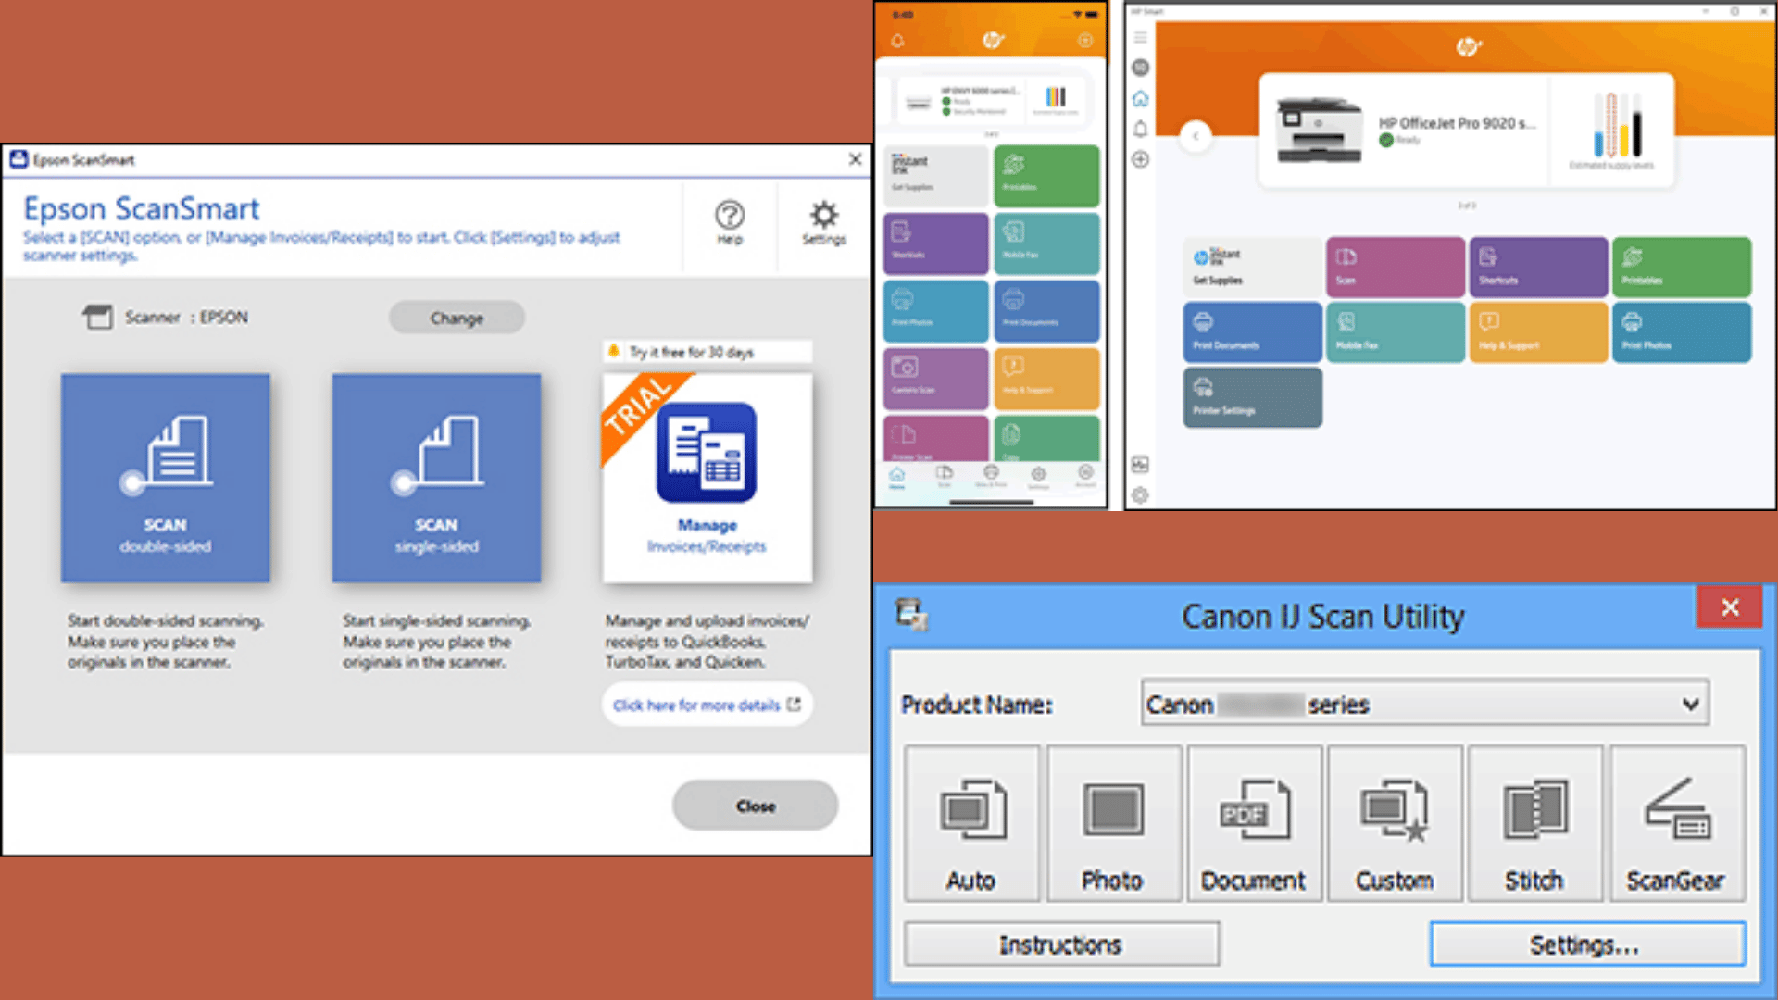Open the Mobile Fax tile in HP Smart desktop

pyautogui.click(x=1396, y=331)
